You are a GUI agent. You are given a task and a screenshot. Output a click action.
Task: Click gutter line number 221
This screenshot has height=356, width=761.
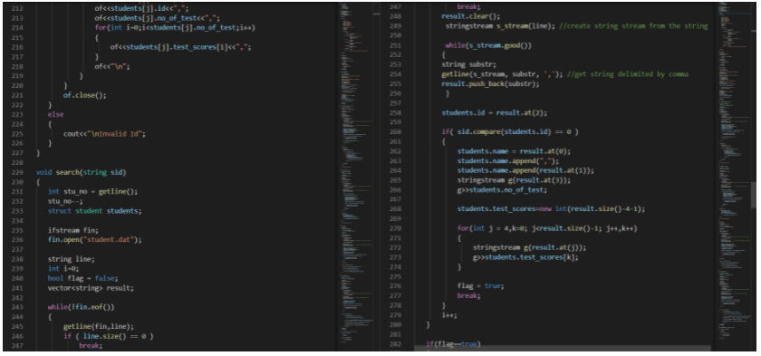(16, 95)
